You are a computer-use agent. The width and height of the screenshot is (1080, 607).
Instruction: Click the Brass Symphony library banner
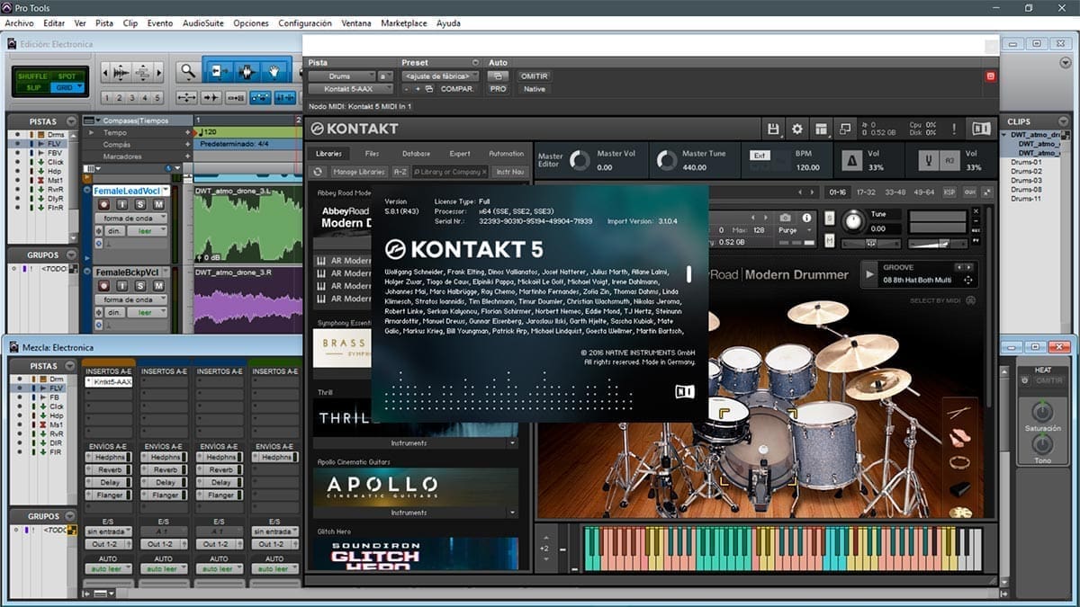[x=341, y=347]
